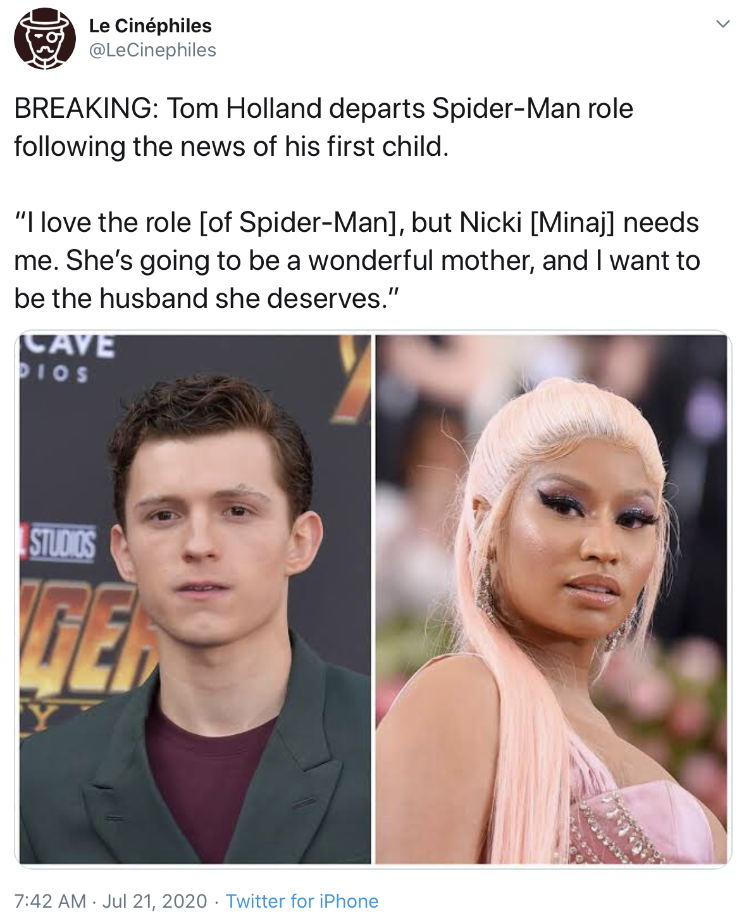Screen dimensions: 744x921
Task: Open the left photo with the man in the green blazer
Action: click(195, 599)
